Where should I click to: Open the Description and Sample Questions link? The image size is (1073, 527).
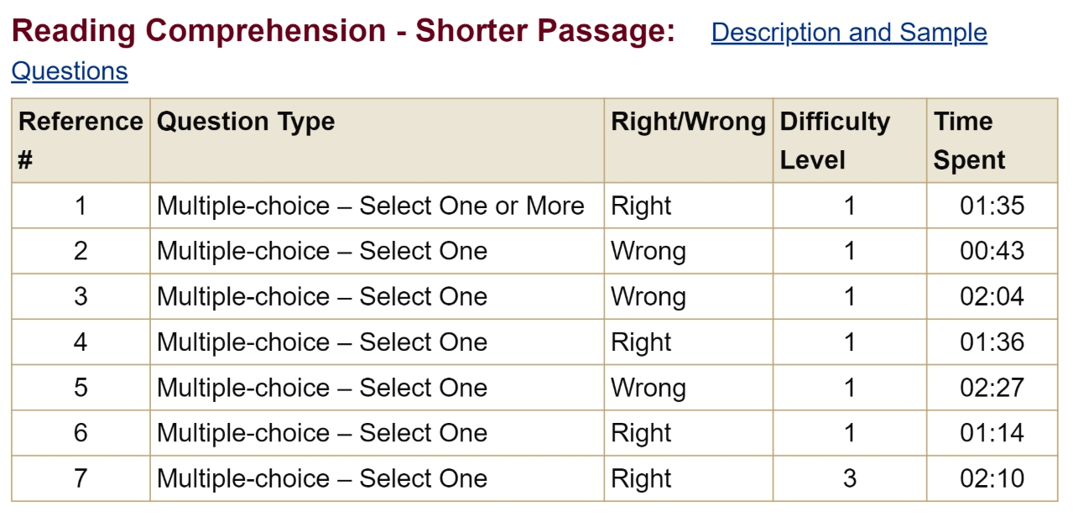coord(848,33)
